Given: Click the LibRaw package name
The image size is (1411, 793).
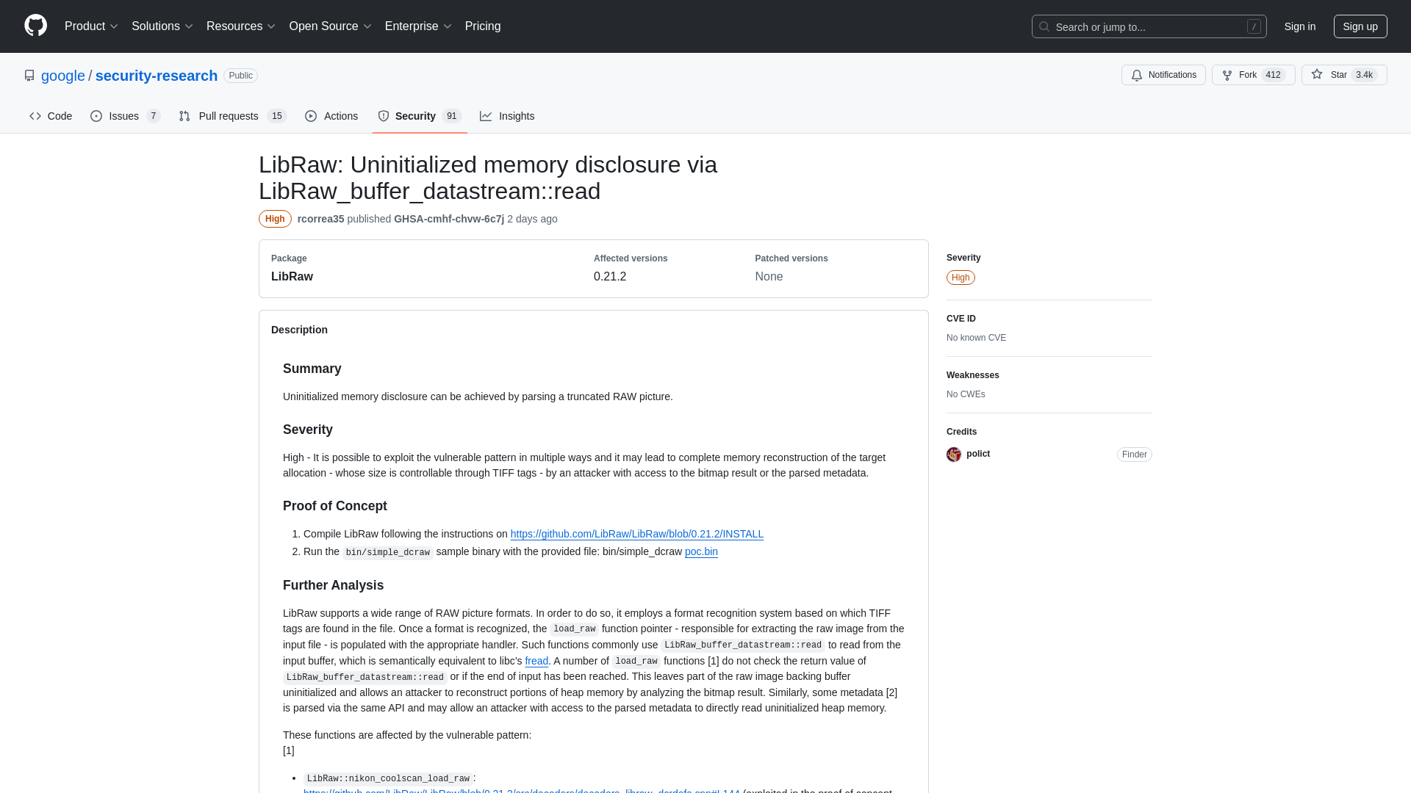Looking at the screenshot, I should (292, 277).
